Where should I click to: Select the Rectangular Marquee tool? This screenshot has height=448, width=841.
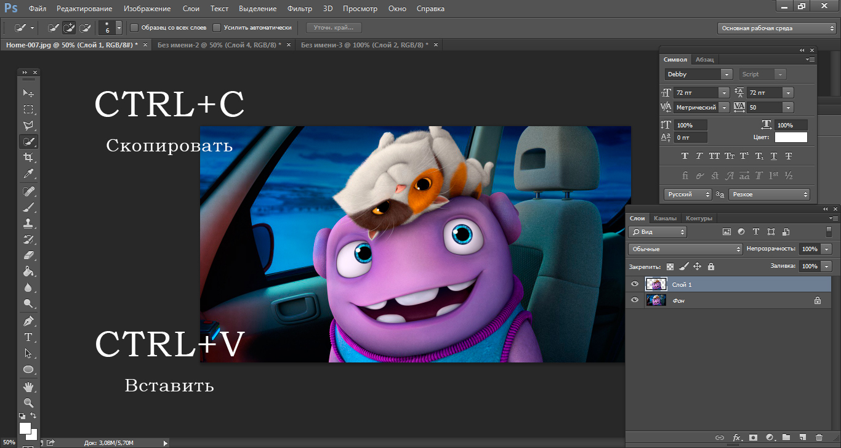coord(28,110)
